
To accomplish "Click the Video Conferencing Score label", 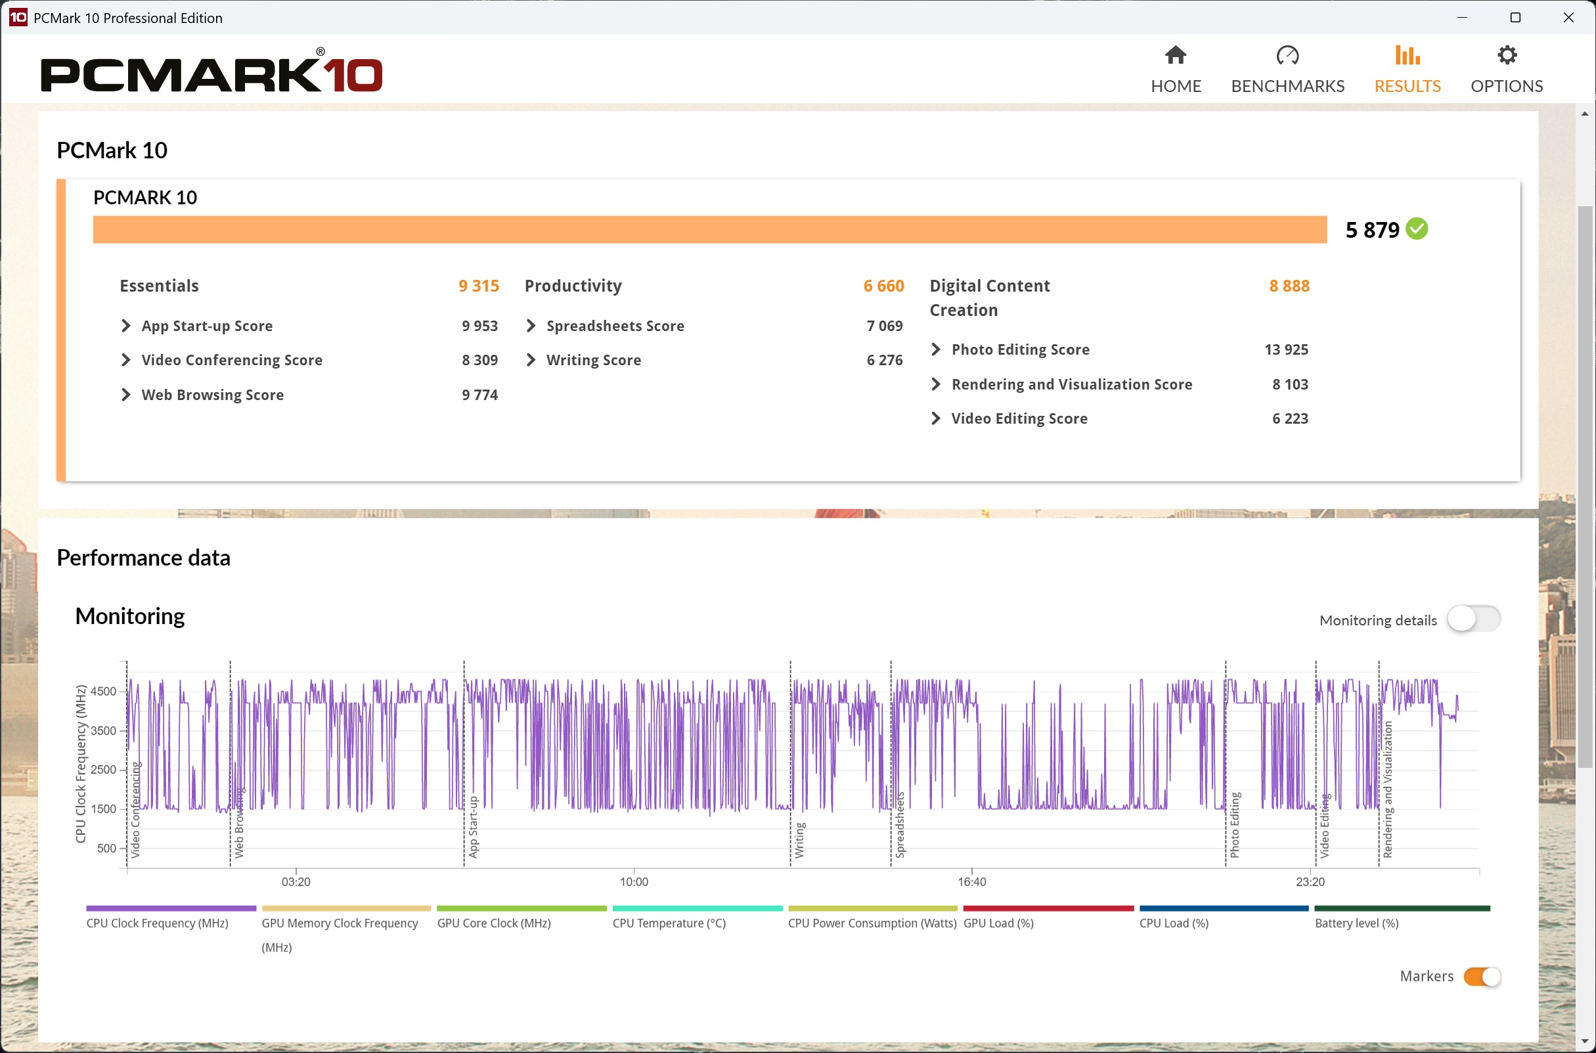I will click(x=232, y=360).
